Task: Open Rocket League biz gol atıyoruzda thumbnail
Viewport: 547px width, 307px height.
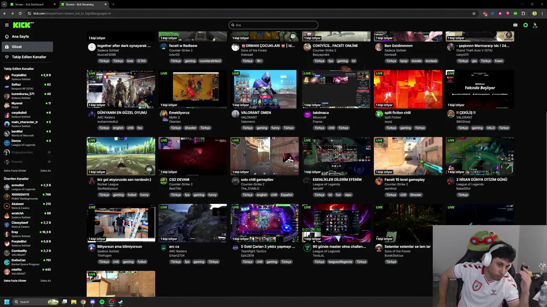Action: 121,156
